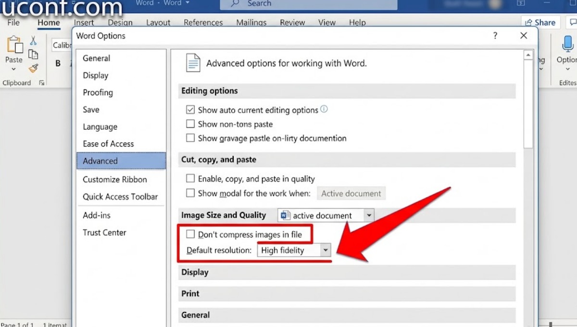
Task: Click the Share button
Action: 540,22
